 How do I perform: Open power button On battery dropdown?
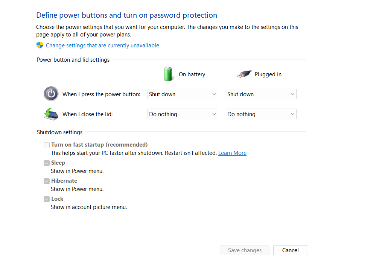click(x=183, y=94)
